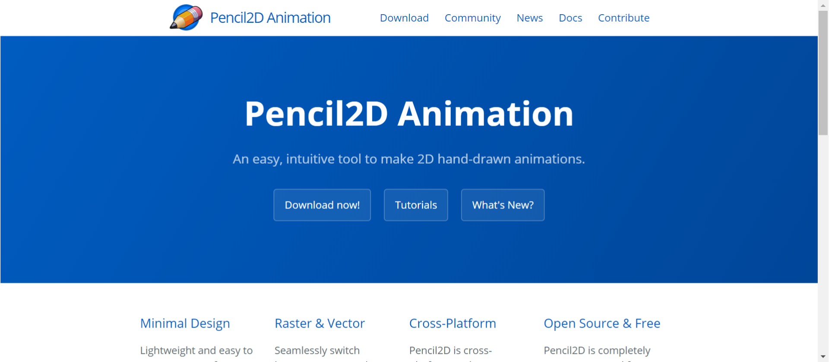
Task: Open the Download menu in the navbar
Action: [x=404, y=18]
